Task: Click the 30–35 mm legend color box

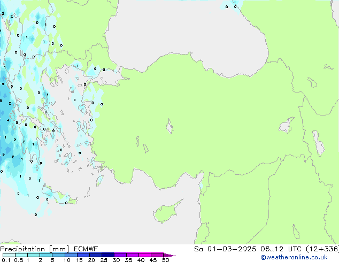Action: 120,255
